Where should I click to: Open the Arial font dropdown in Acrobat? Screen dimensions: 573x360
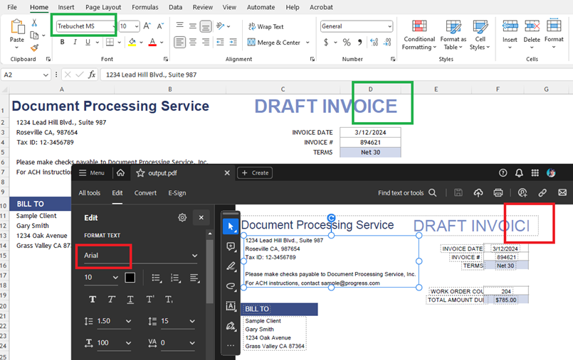[x=140, y=256]
